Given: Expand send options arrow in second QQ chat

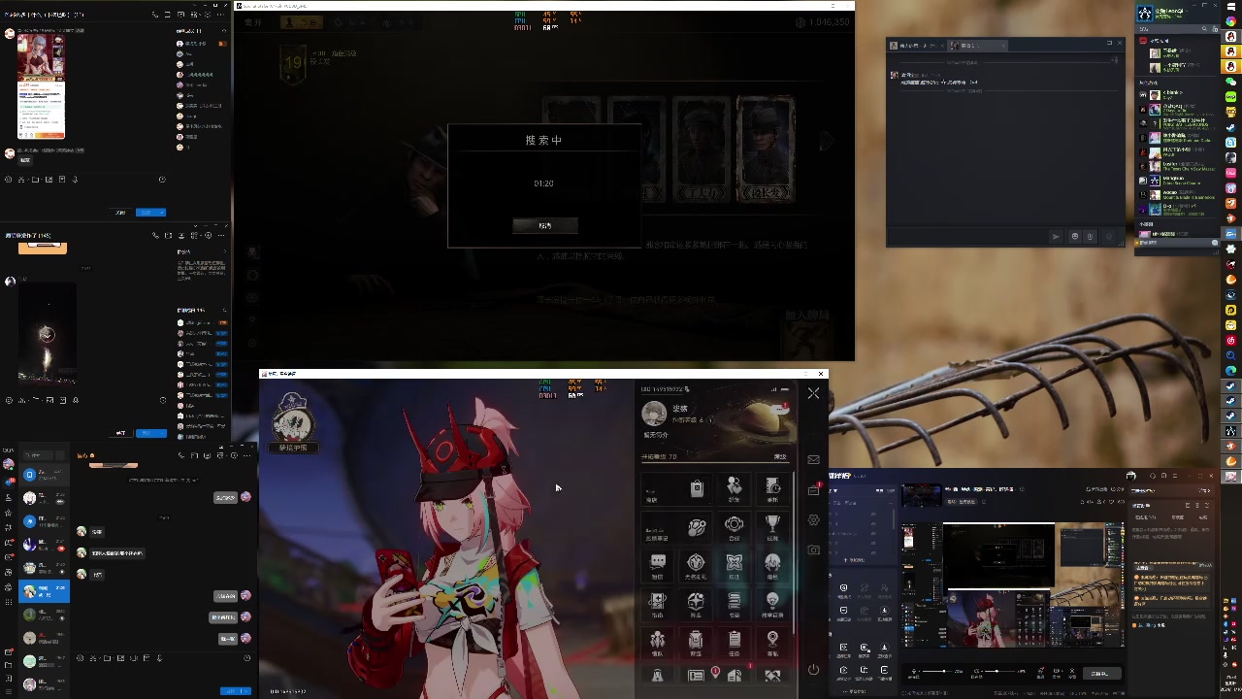Looking at the screenshot, I should coord(162,433).
